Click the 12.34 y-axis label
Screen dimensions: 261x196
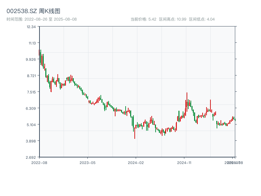coord(31,26)
